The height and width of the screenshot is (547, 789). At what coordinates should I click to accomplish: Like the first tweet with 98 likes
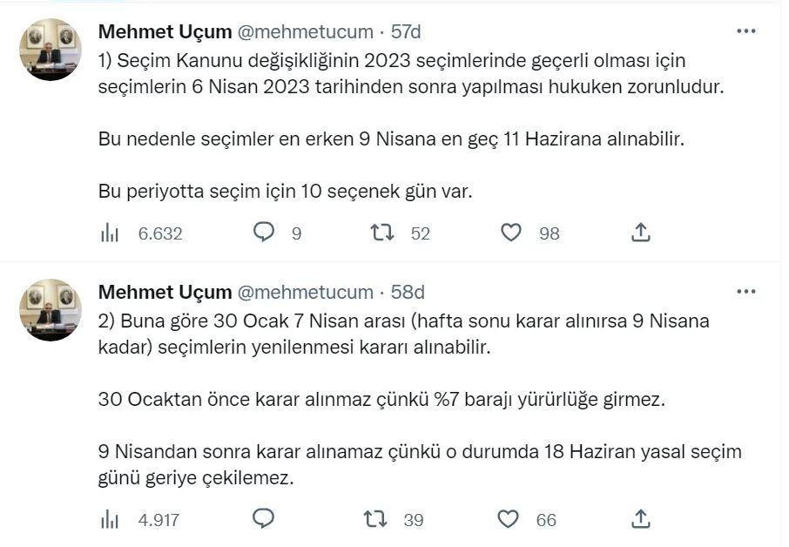tap(511, 233)
